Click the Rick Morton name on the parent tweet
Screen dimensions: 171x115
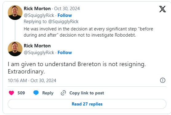pos(37,9)
